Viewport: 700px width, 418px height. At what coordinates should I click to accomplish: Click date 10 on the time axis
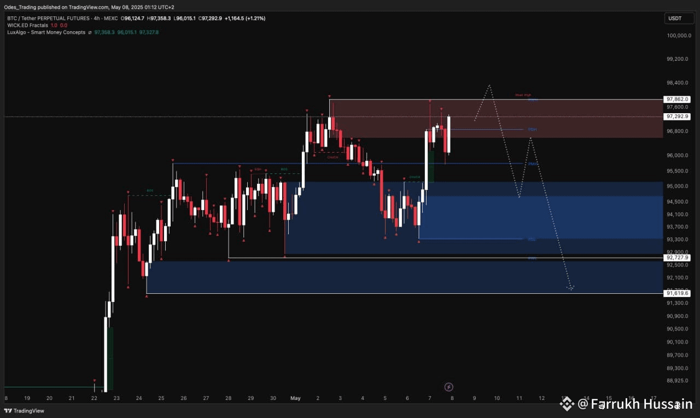[497, 398]
